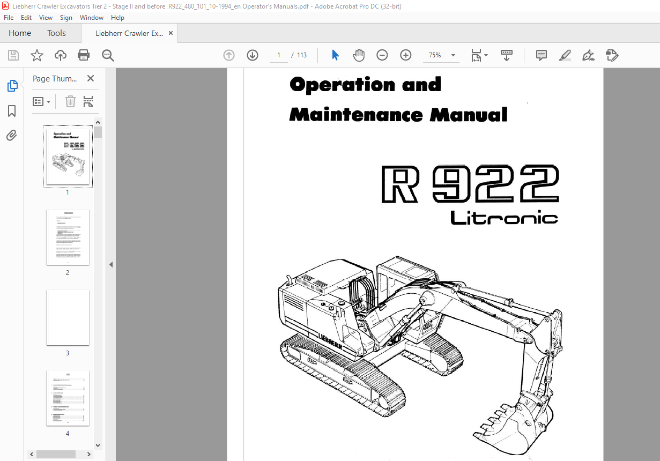Open the Sign document pen tool
The image size is (660, 461).
click(x=588, y=55)
